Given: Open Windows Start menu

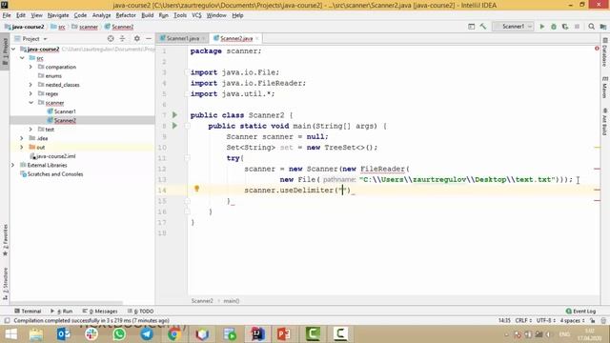Looking at the screenshot, I should (x=10, y=334).
